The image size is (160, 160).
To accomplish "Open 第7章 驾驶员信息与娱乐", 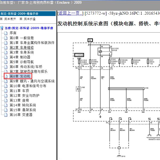I will click(28, 71).
